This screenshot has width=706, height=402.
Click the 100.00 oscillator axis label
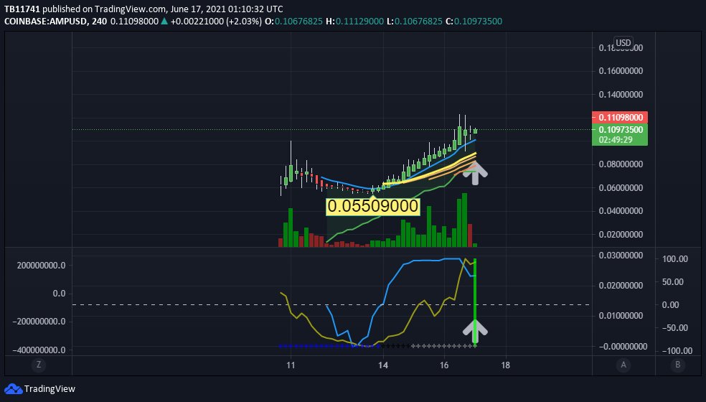click(x=674, y=258)
